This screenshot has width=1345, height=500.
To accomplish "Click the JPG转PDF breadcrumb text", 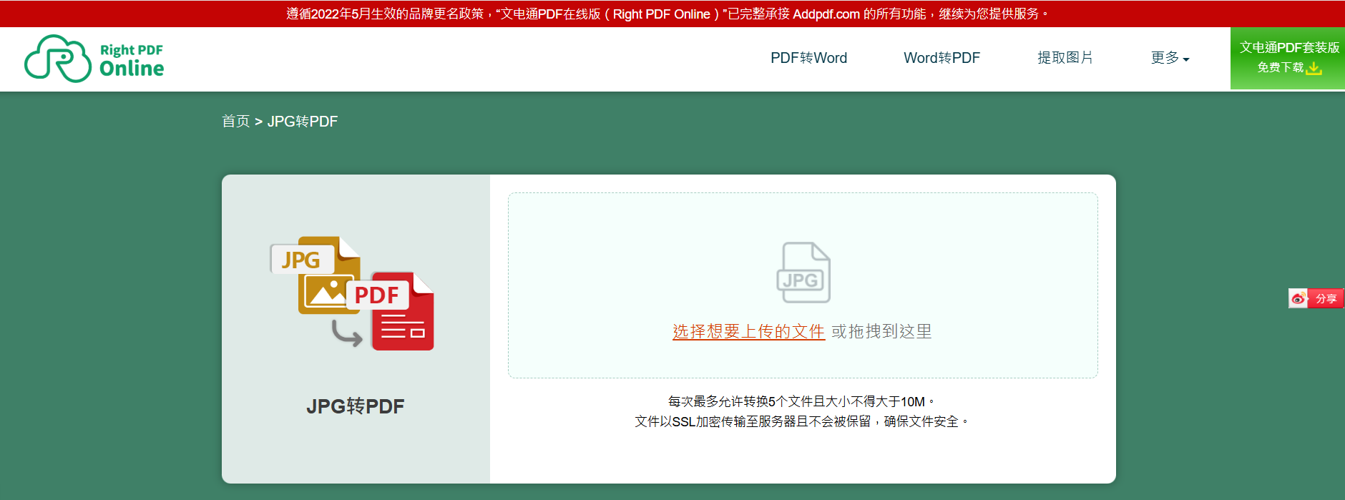I will click(303, 122).
